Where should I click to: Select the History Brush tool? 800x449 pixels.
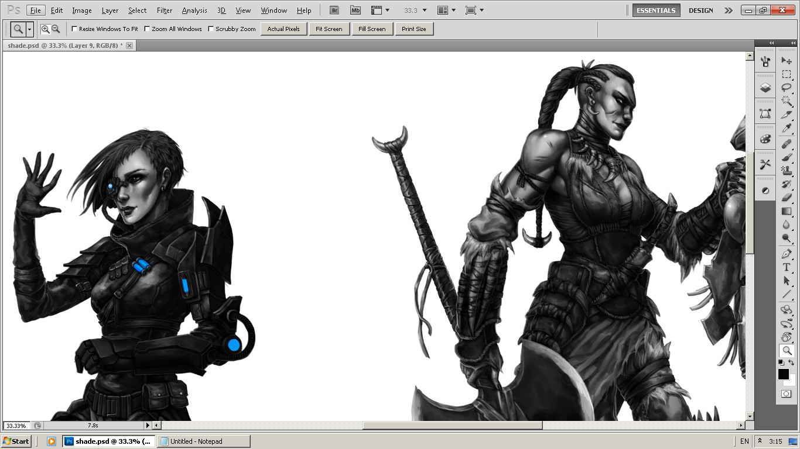click(787, 184)
